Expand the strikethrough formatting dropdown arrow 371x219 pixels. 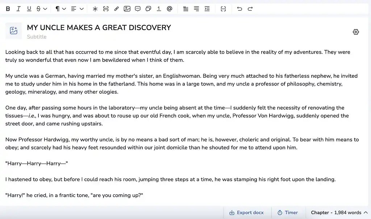(45, 9)
